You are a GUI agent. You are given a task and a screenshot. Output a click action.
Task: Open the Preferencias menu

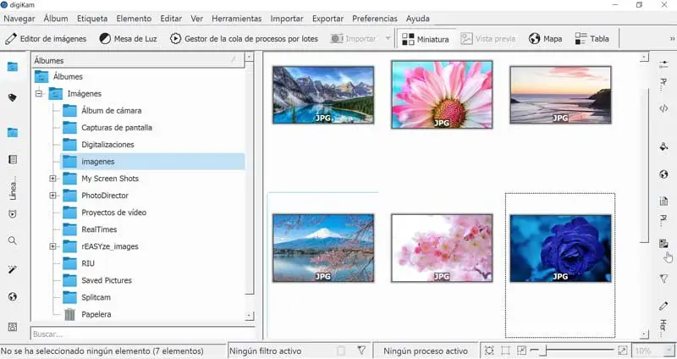[375, 19]
